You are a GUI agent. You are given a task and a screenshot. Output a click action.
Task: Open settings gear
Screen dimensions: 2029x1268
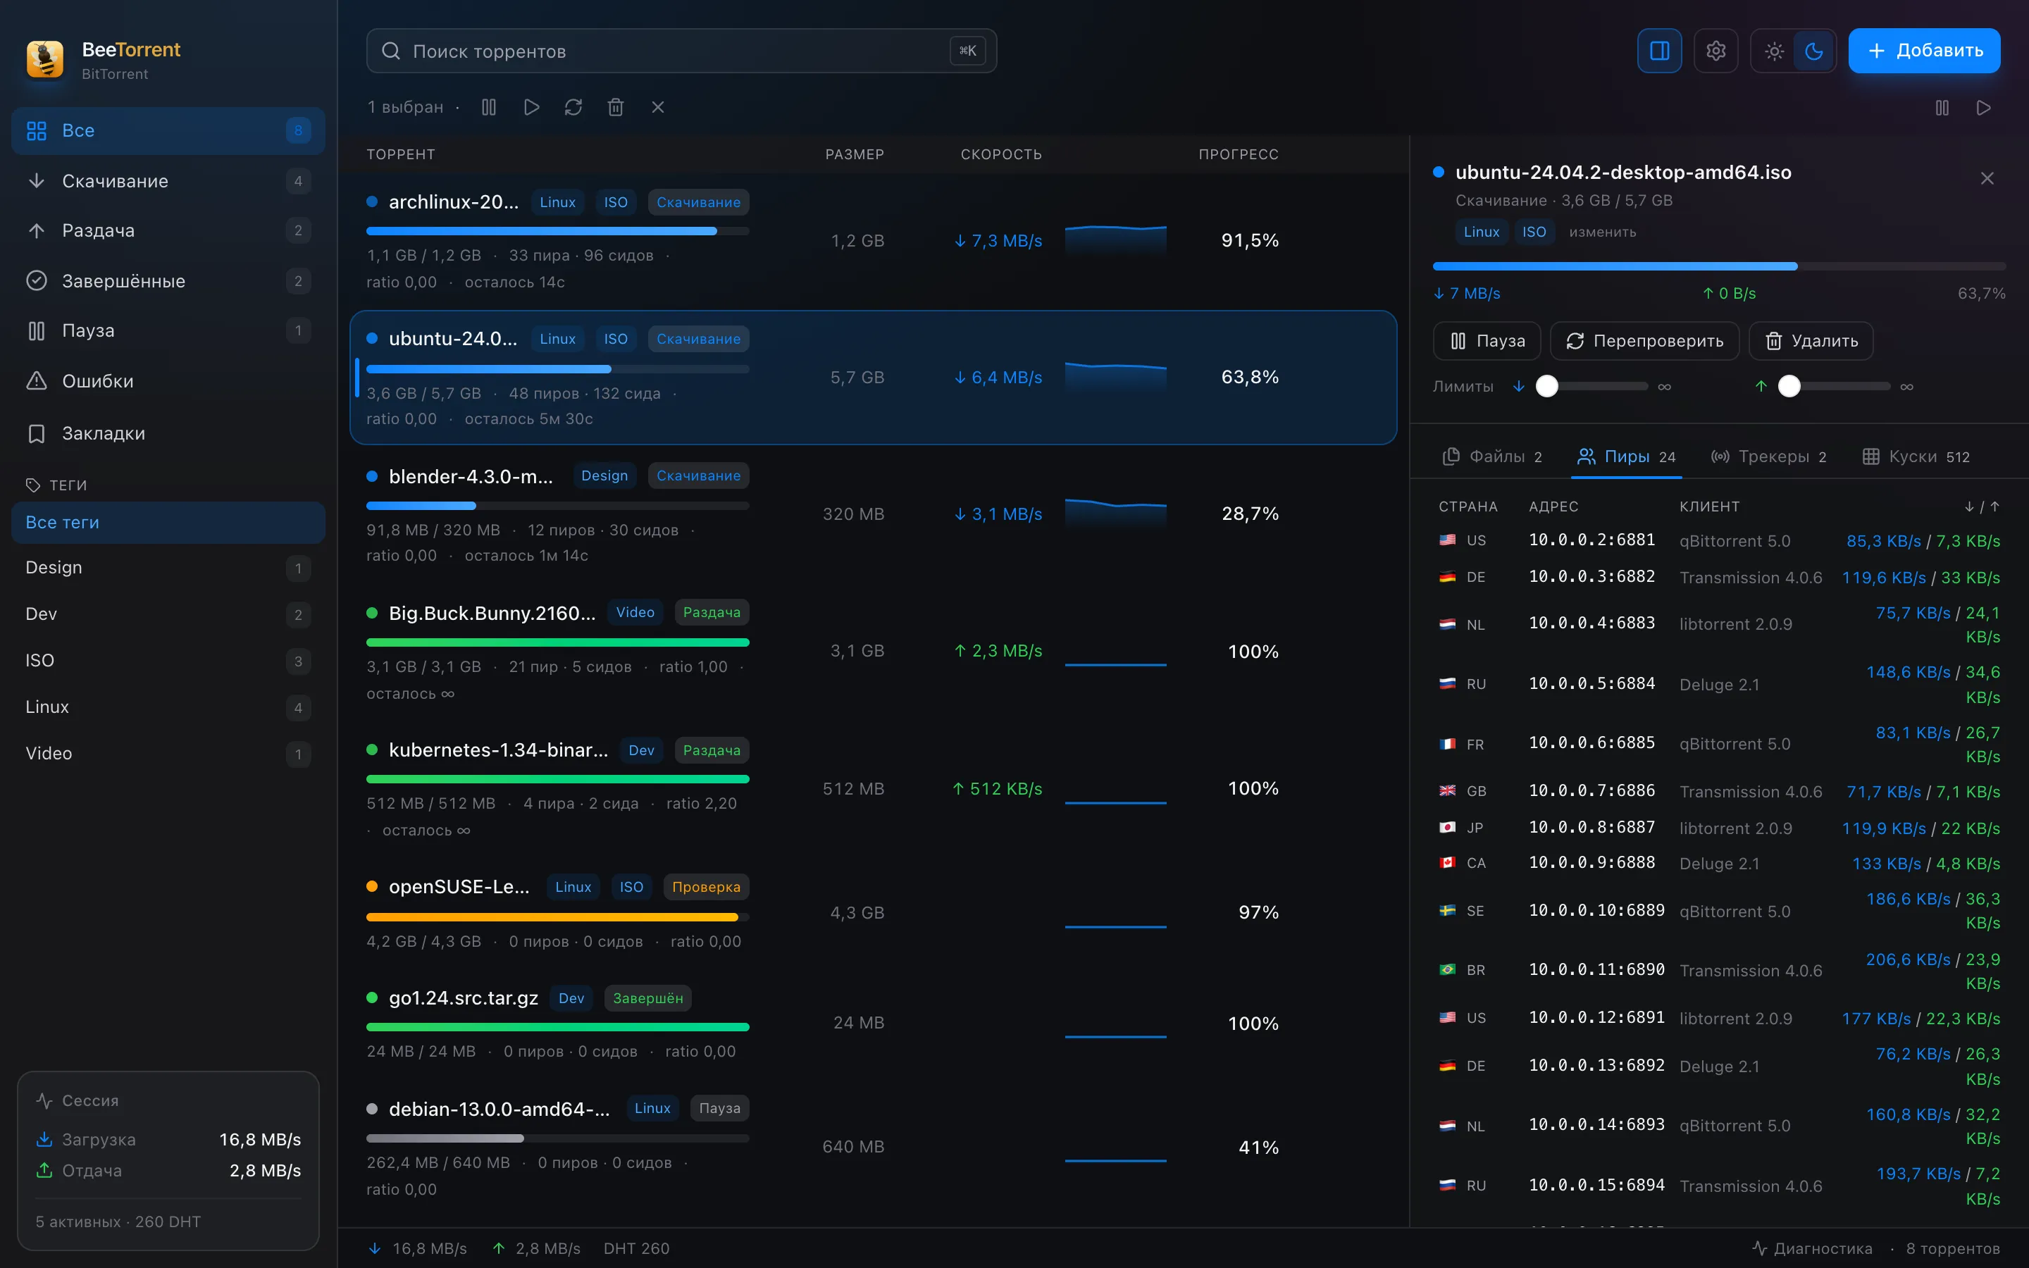1715,51
